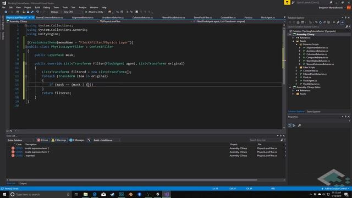This screenshot has width=352, height=198.
Task: Click the Open File toolbar icon
Action: coord(24,12)
